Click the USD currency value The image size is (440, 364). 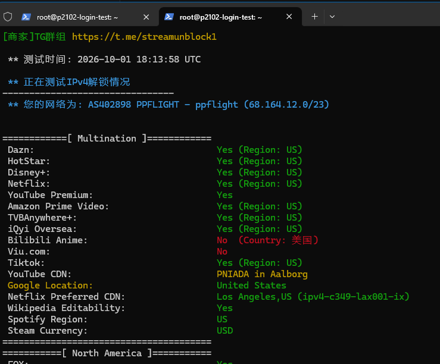pos(225,331)
